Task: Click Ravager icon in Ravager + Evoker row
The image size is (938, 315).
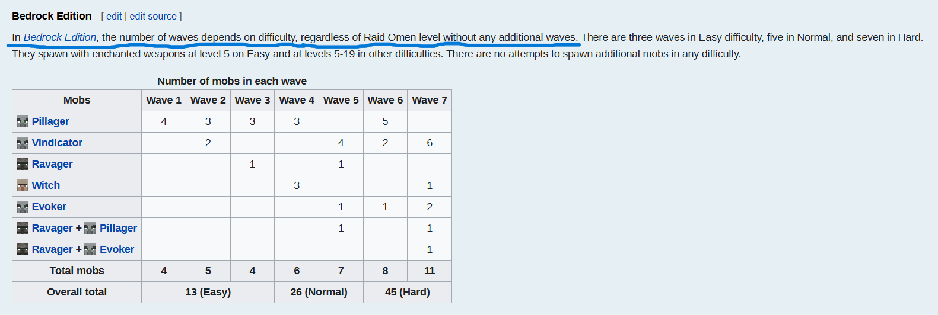Action: 23,250
